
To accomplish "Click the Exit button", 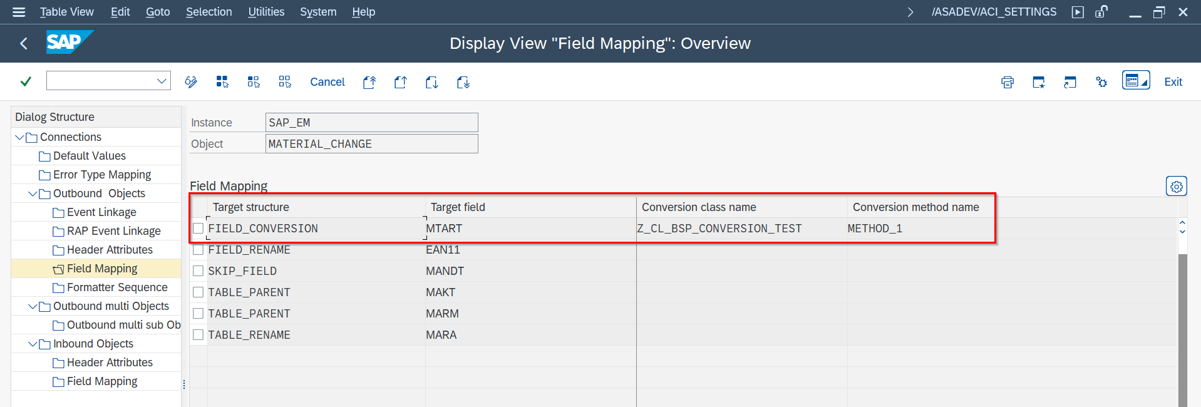I will [1173, 82].
